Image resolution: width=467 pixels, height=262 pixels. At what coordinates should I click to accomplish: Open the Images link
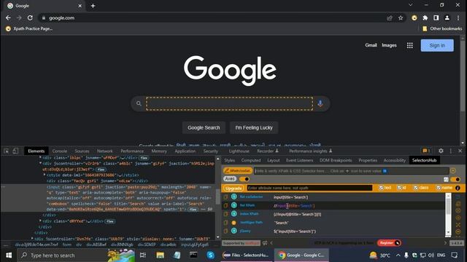coord(389,45)
